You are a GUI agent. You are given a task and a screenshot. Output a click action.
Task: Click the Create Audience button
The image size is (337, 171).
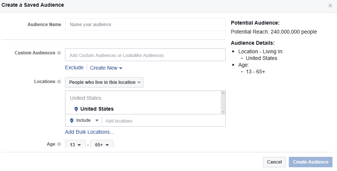click(x=310, y=162)
